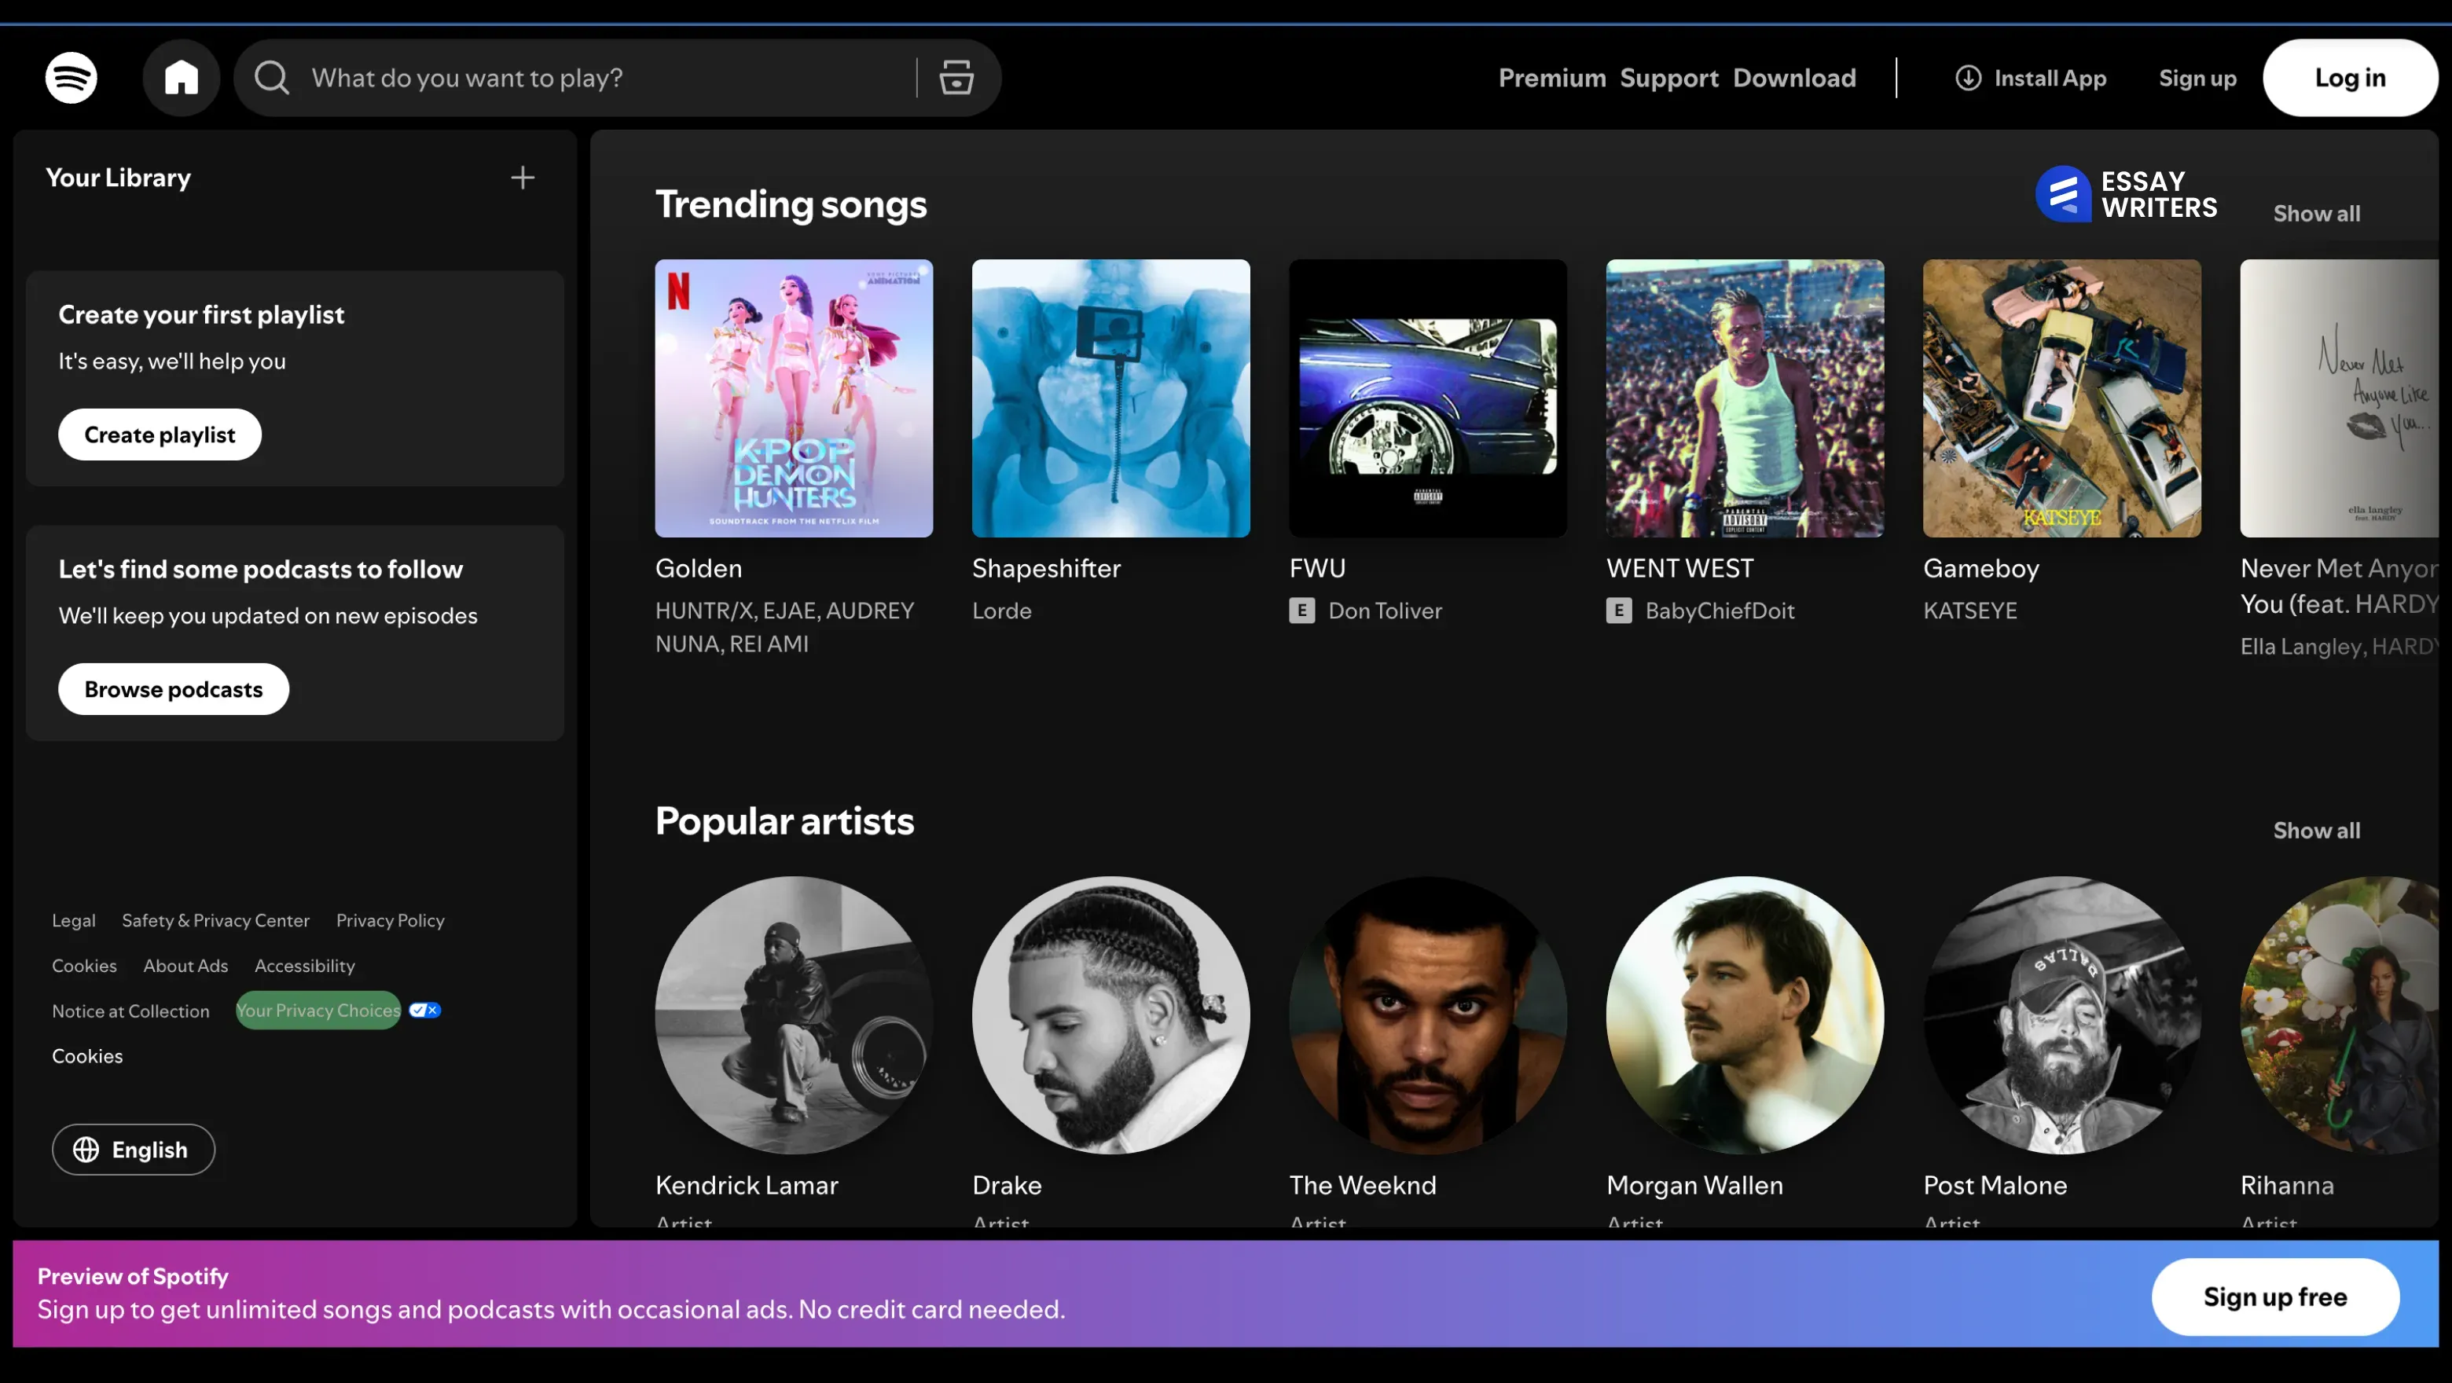Click Install App download icon
The height and width of the screenshot is (1383, 2452).
[x=1968, y=78]
